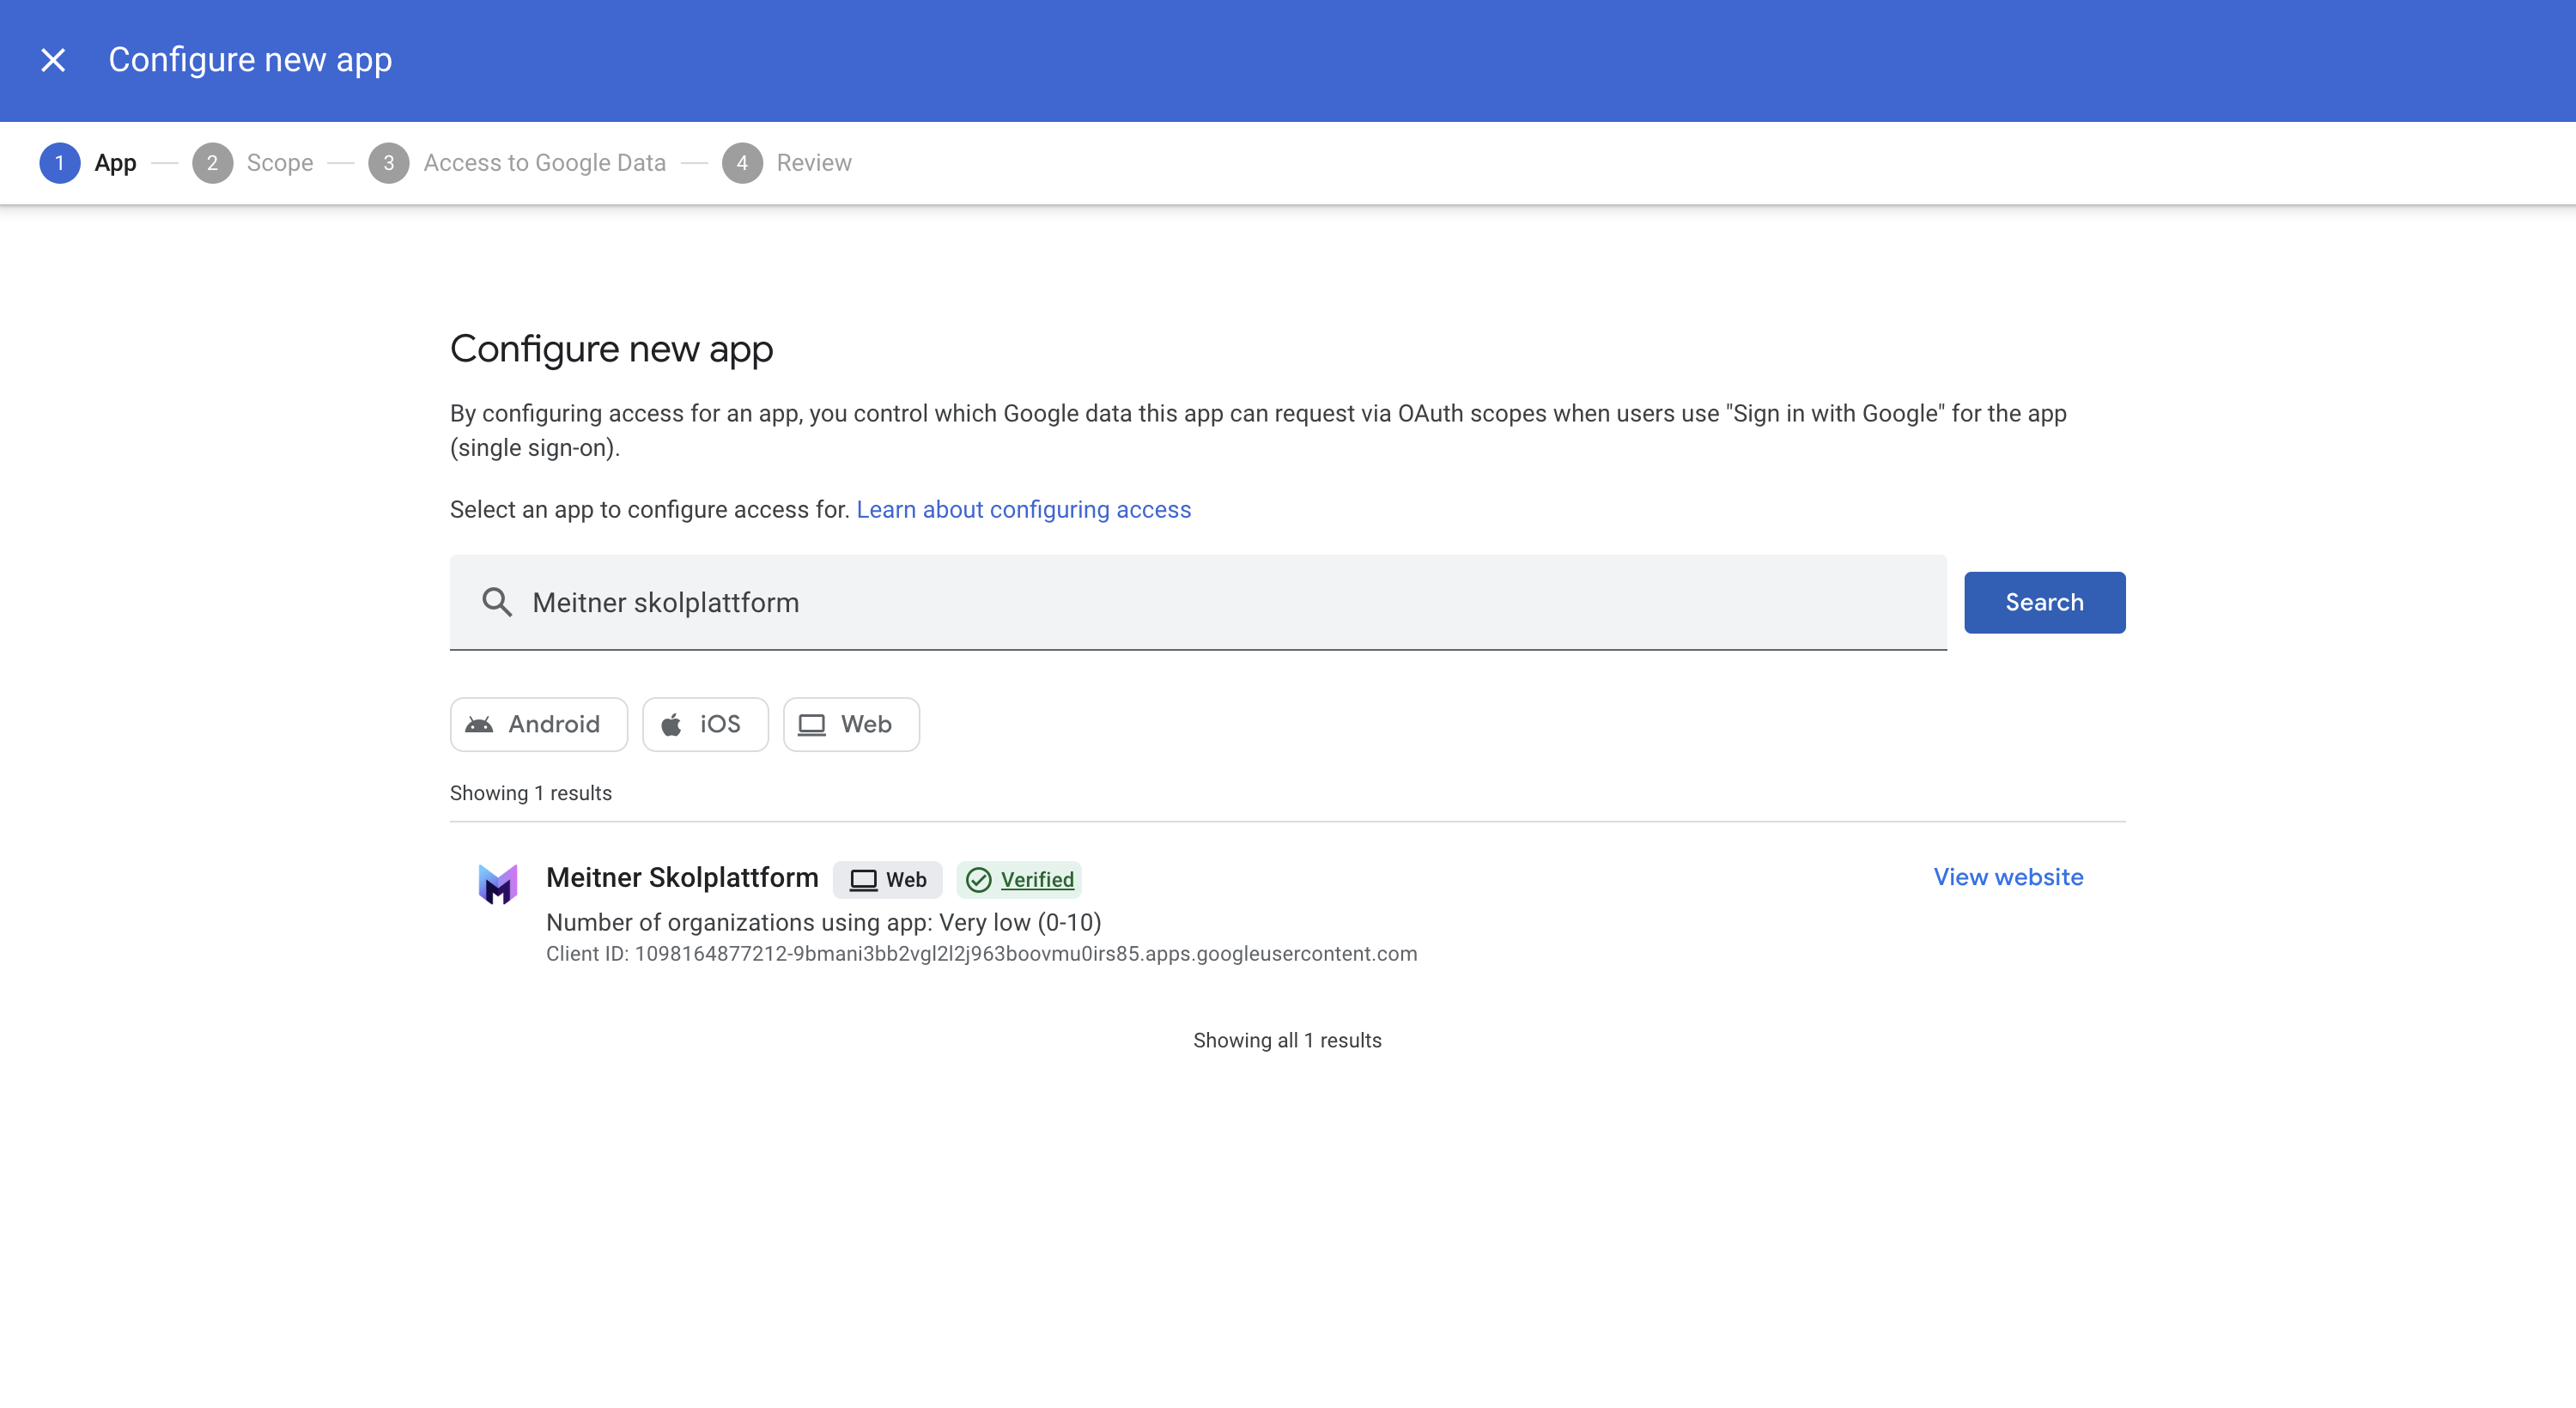
Task: Click the step 4 circle for Review
Action: click(x=742, y=163)
